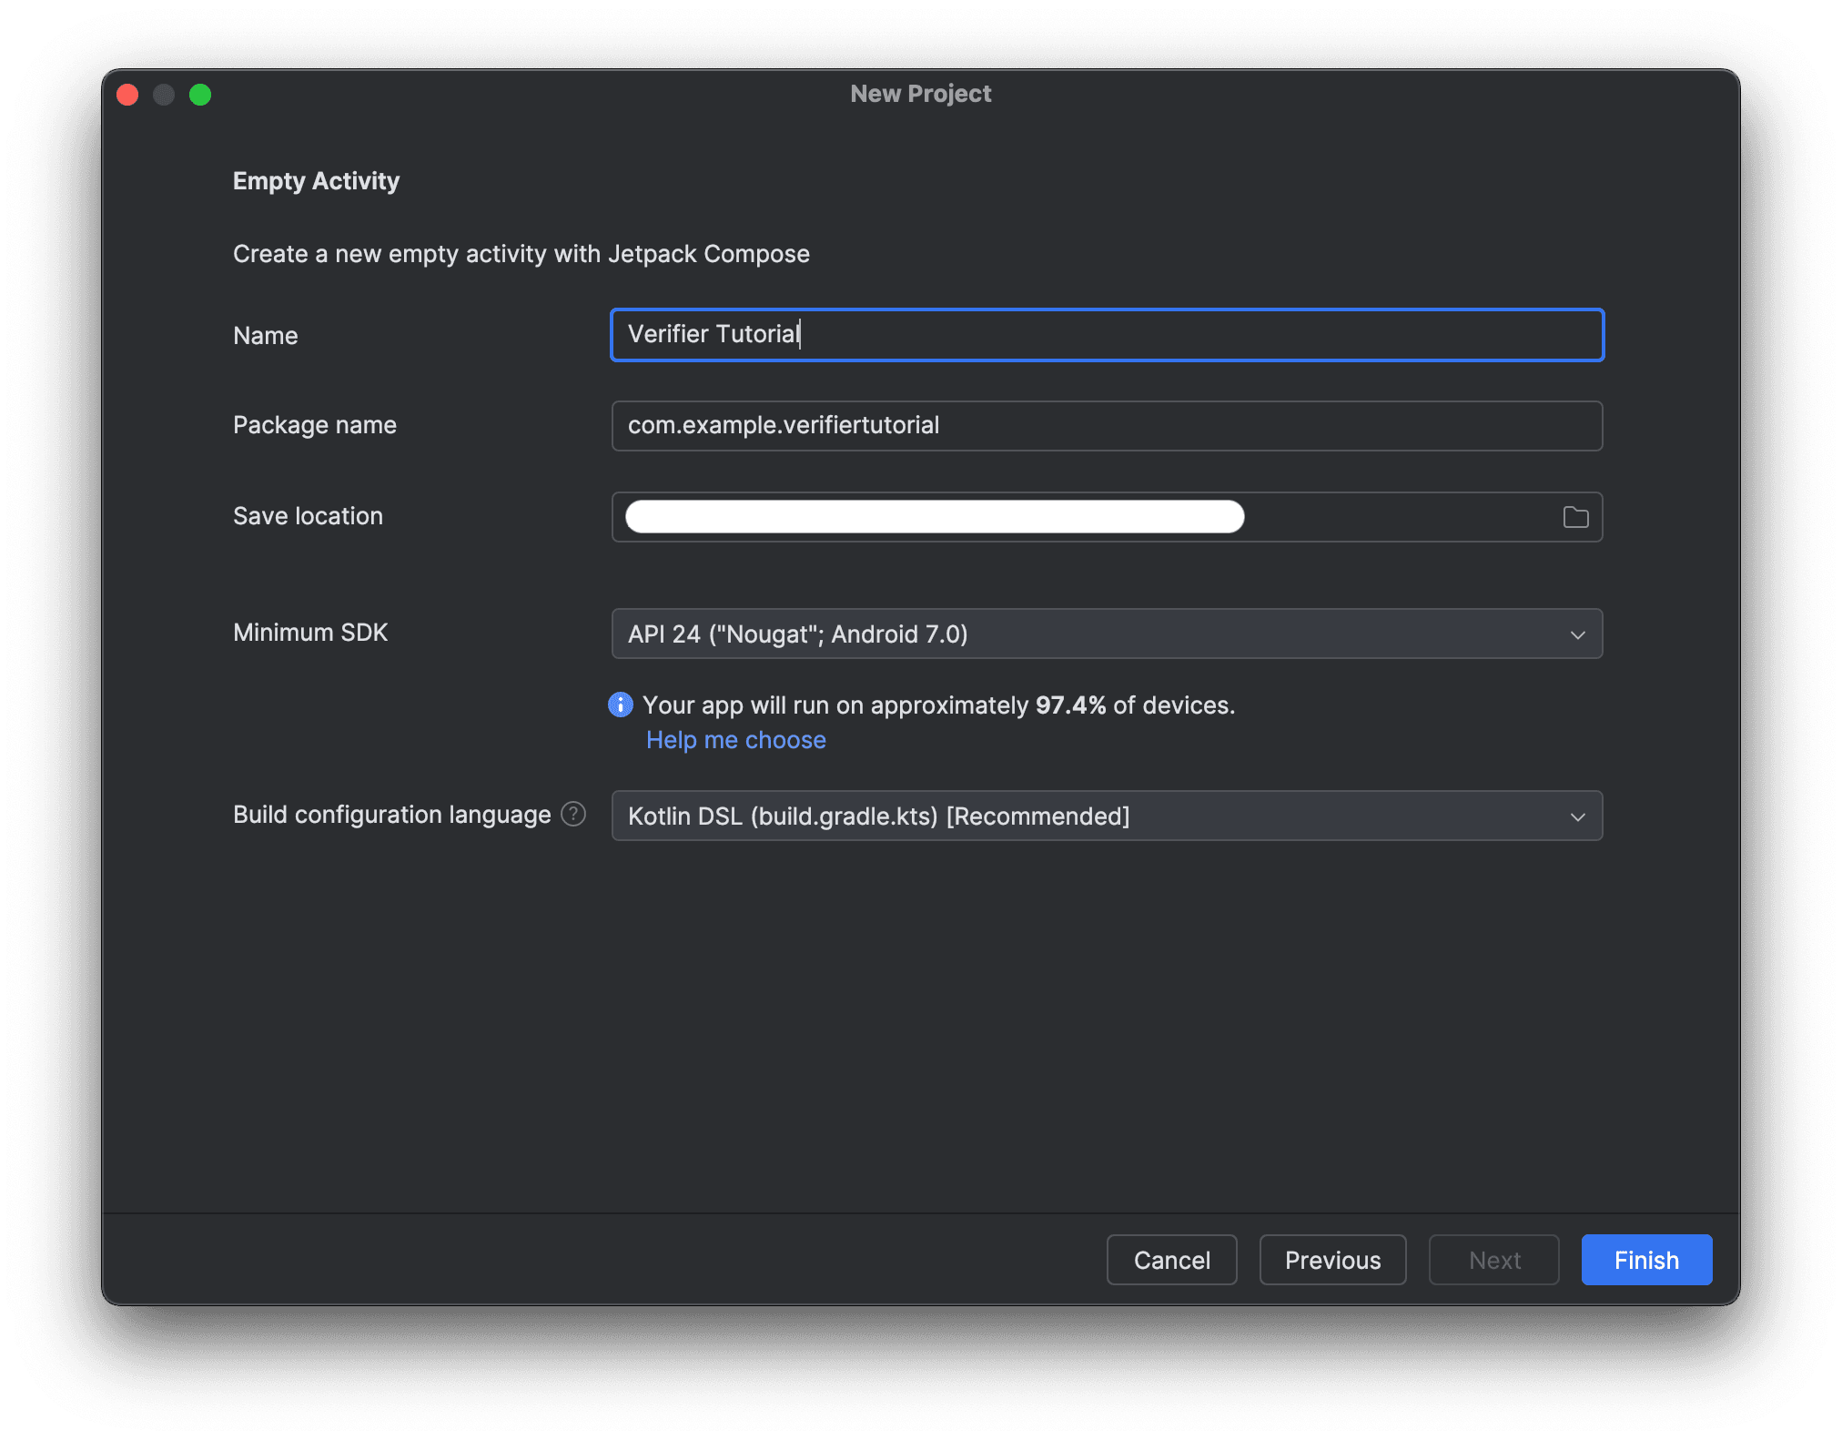Click the chevron on the API 24 selector
Viewport: 1842px width, 1440px height.
pos(1577,634)
